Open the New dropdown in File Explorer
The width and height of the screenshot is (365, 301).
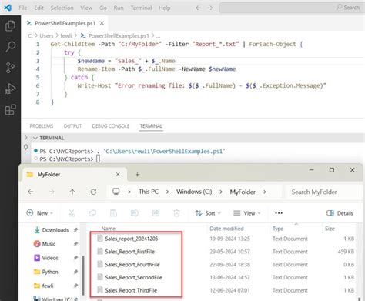pyautogui.click(x=40, y=213)
